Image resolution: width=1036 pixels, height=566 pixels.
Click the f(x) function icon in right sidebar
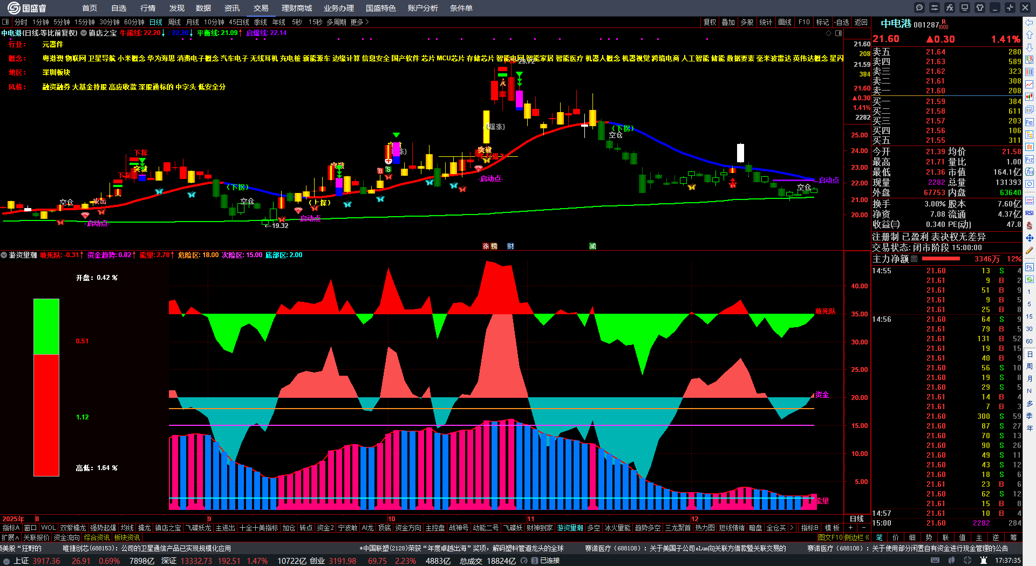point(1030,172)
